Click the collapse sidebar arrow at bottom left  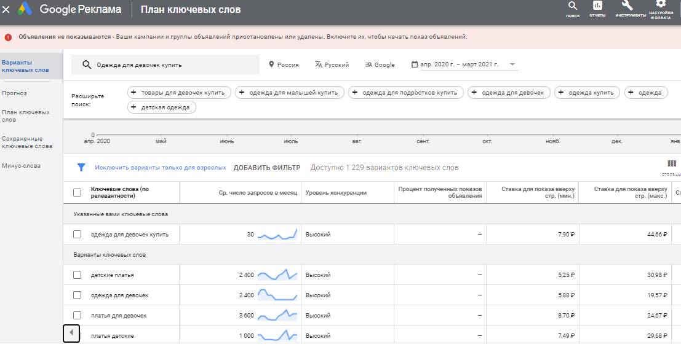(71, 333)
